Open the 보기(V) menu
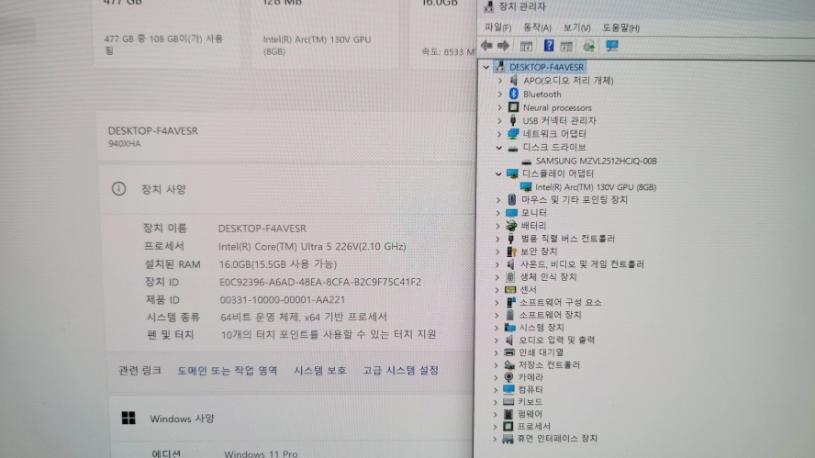The height and width of the screenshot is (458, 815). (x=576, y=28)
